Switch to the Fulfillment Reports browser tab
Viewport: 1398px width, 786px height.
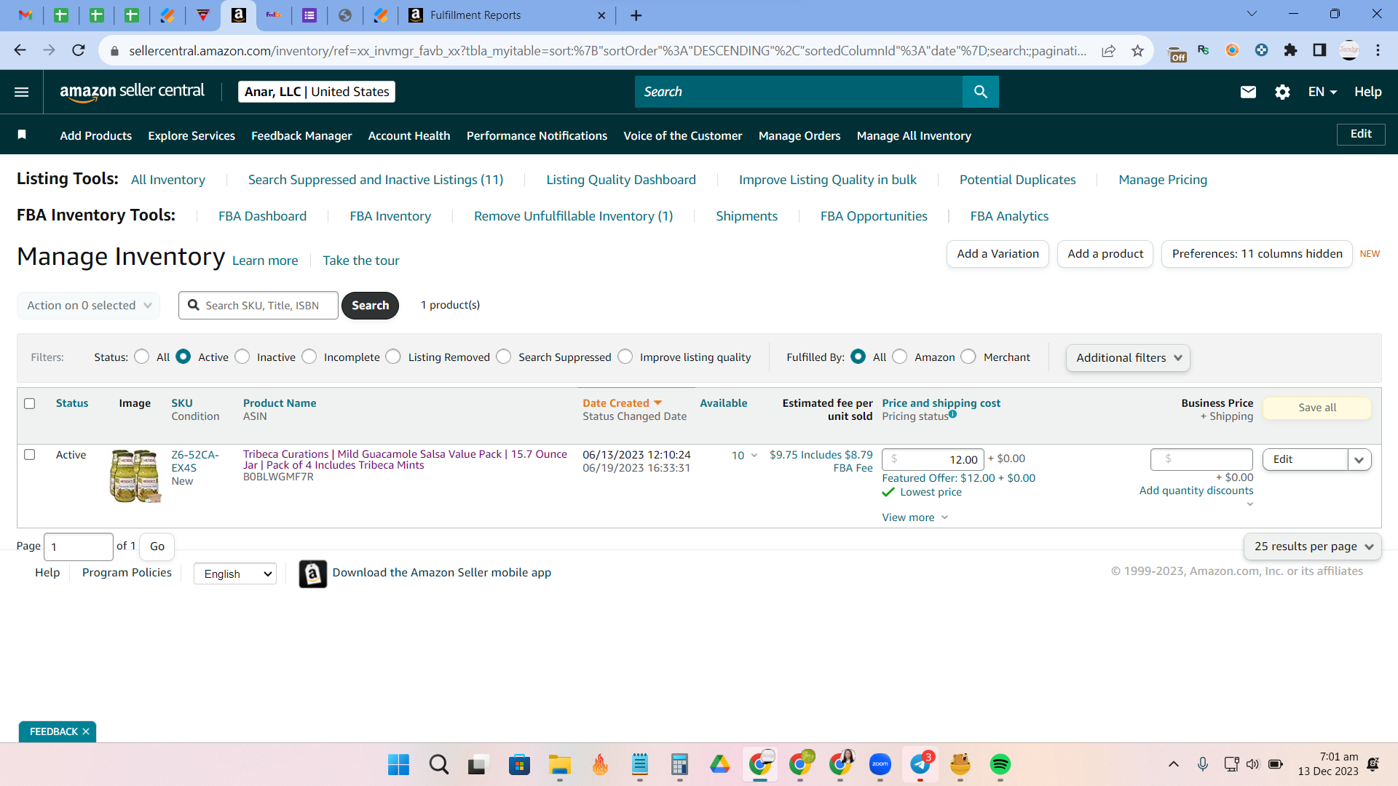coord(507,15)
